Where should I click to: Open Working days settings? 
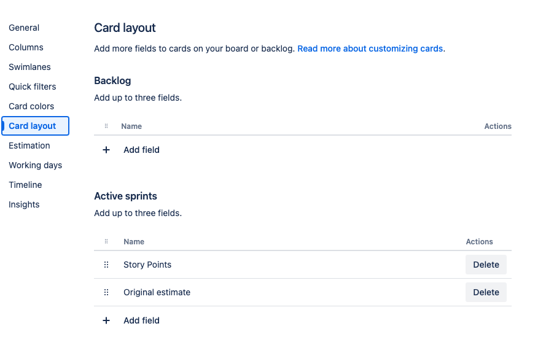(x=36, y=165)
